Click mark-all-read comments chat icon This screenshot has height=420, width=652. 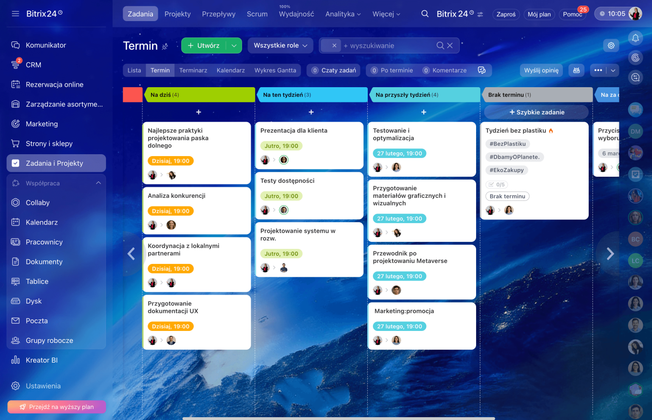click(481, 70)
